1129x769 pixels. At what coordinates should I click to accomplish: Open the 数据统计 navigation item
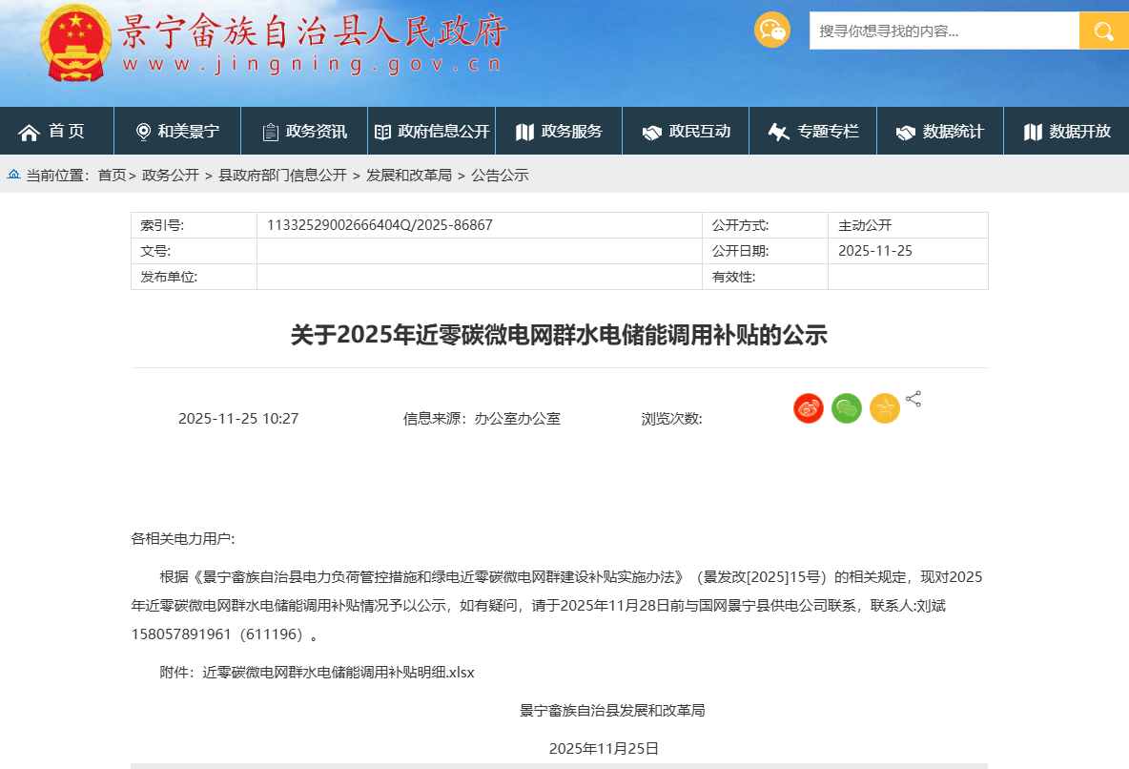pos(940,132)
